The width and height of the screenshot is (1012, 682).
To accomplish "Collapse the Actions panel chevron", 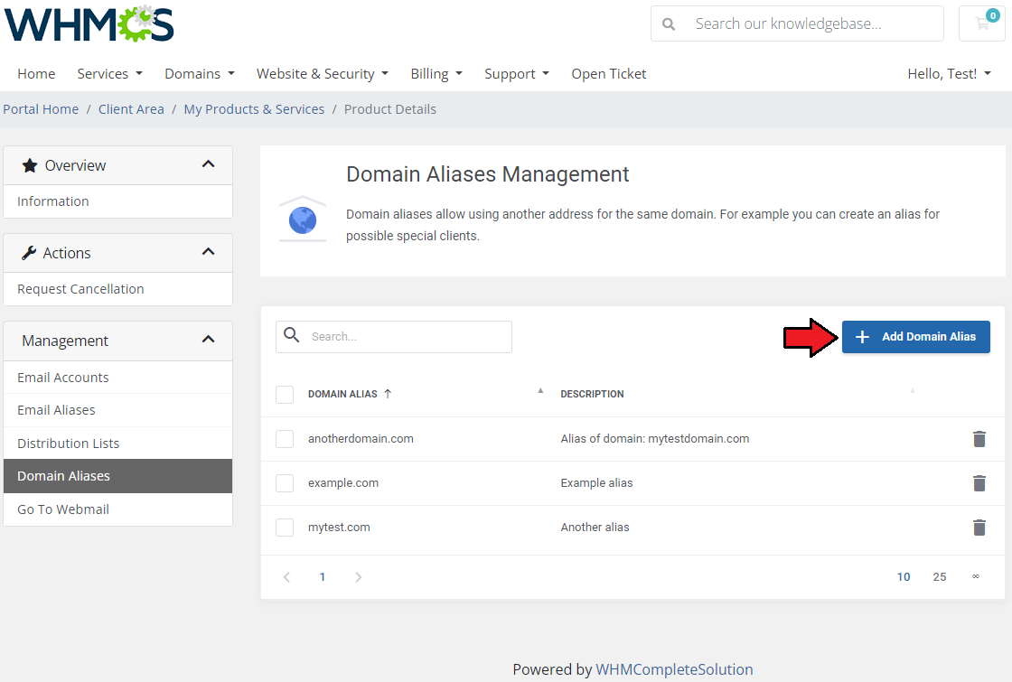I will (208, 252).
